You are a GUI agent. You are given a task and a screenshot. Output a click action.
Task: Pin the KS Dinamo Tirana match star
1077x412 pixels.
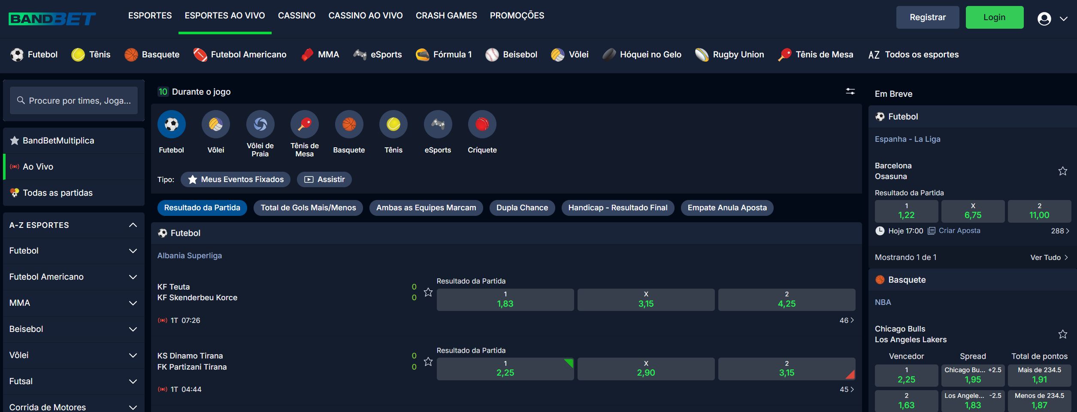(428, 361)
